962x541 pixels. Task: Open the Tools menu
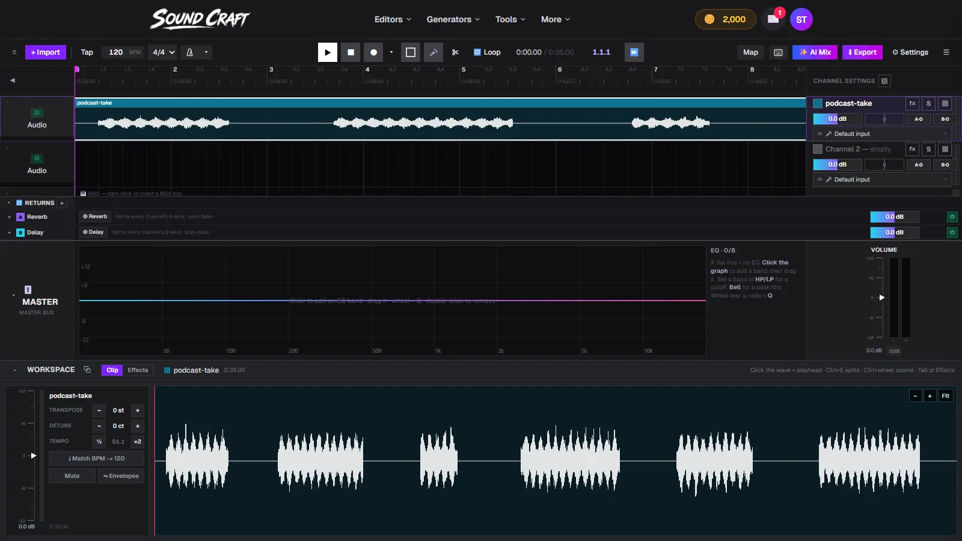point(510,19)
